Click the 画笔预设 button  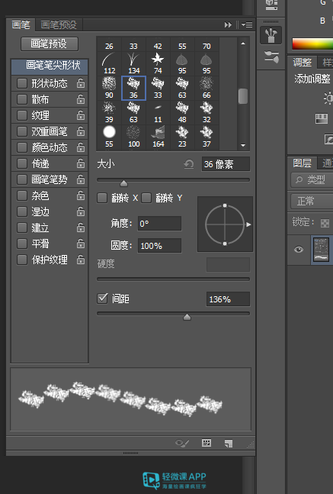tap(50, 44)
